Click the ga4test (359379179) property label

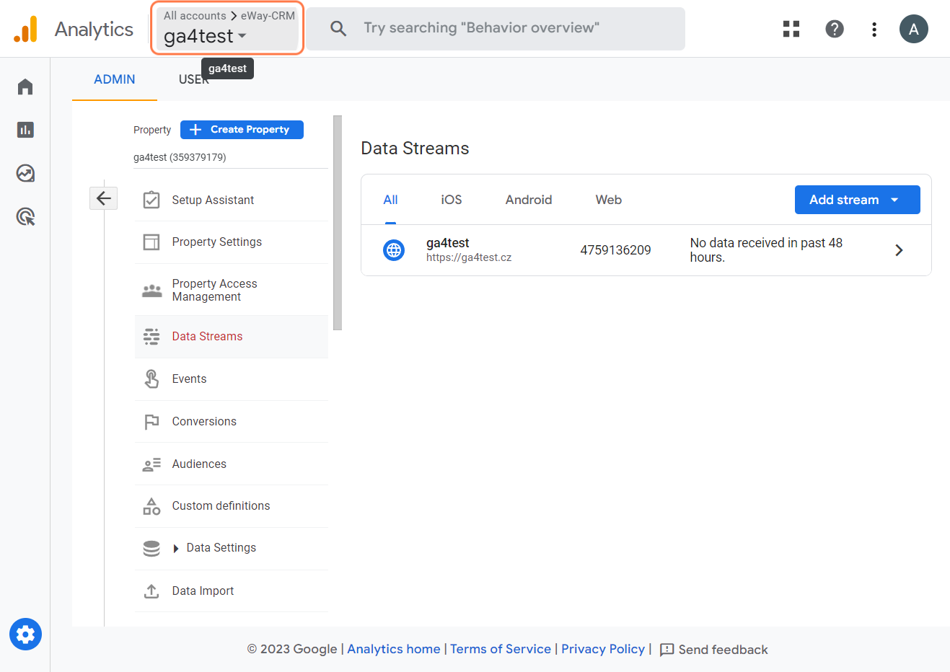180,157
